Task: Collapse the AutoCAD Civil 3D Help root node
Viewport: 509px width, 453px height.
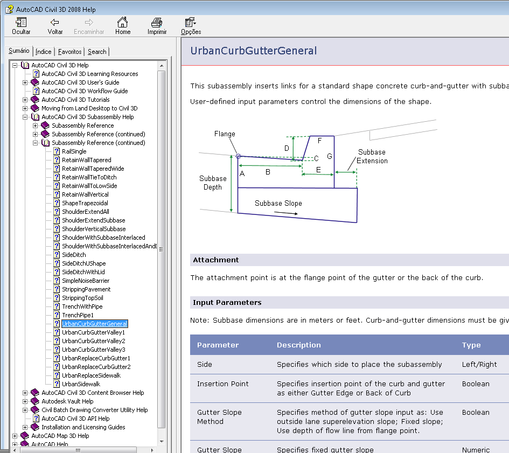Action: coord(15,65)
